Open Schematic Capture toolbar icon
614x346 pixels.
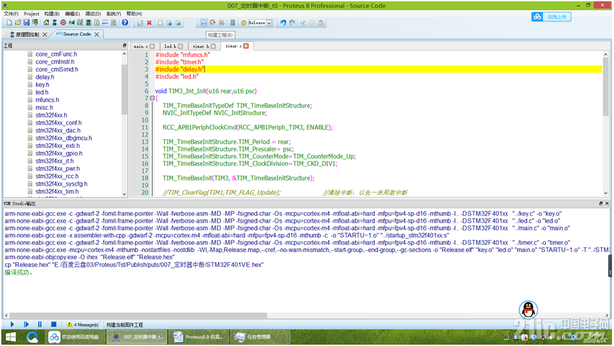(x=55, y=23)
